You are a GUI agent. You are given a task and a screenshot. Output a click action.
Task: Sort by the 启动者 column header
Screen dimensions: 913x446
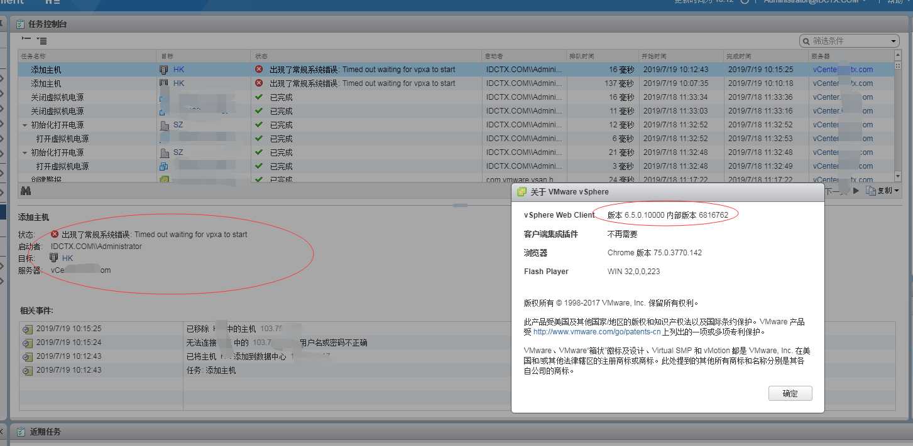tap(524, 56)
